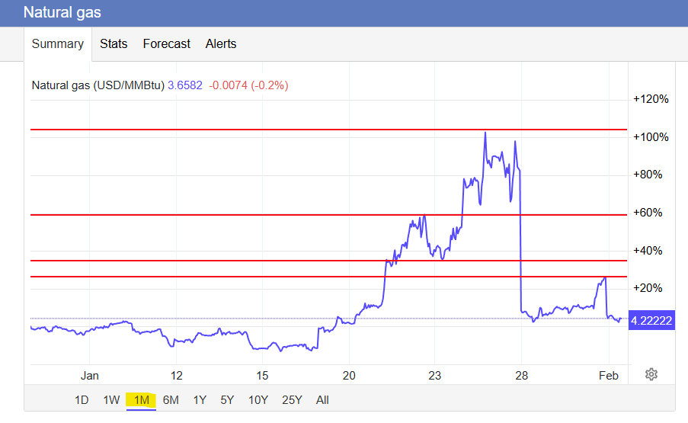Show the 5Y price history
This screenshot has height=423, width=688.
(x=227, y=399)
